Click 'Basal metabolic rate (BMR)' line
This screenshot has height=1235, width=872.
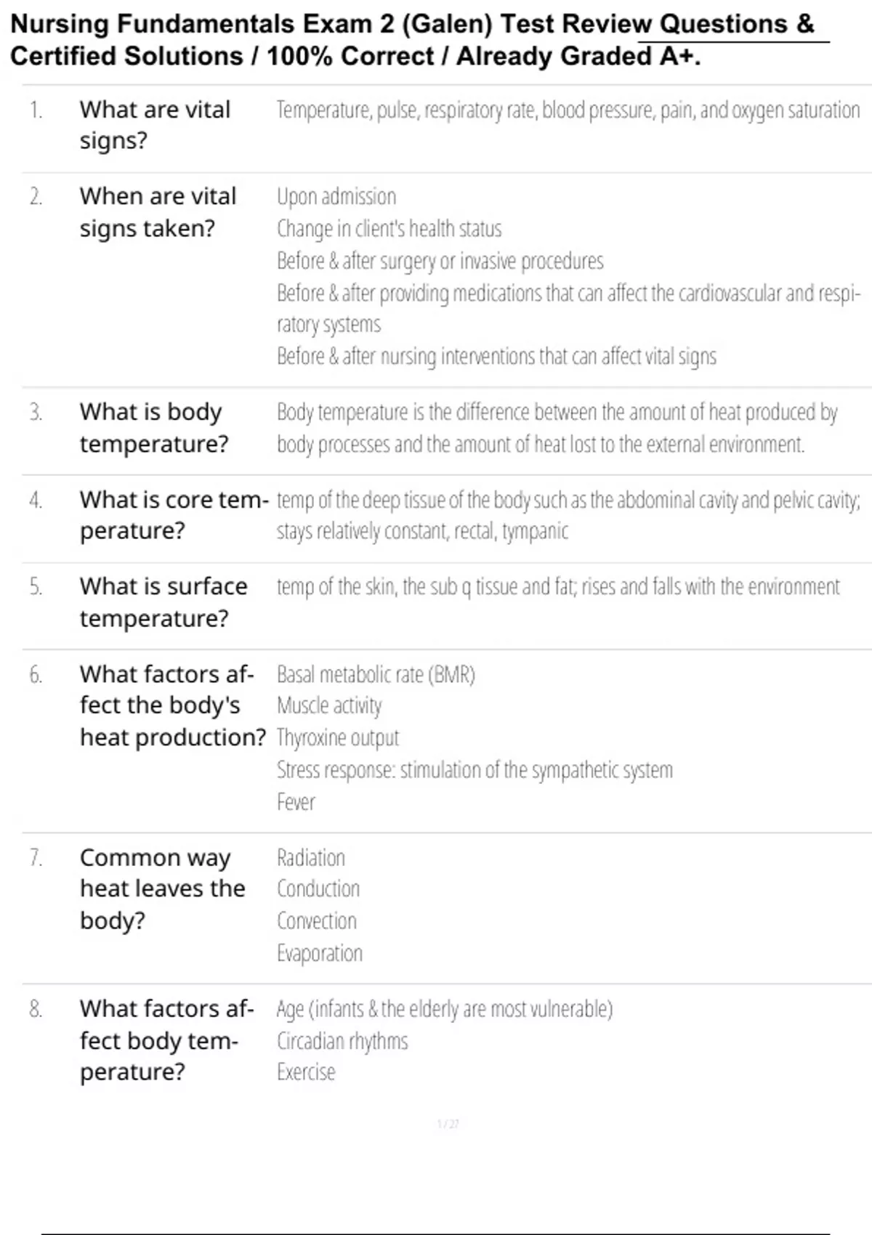376,675
